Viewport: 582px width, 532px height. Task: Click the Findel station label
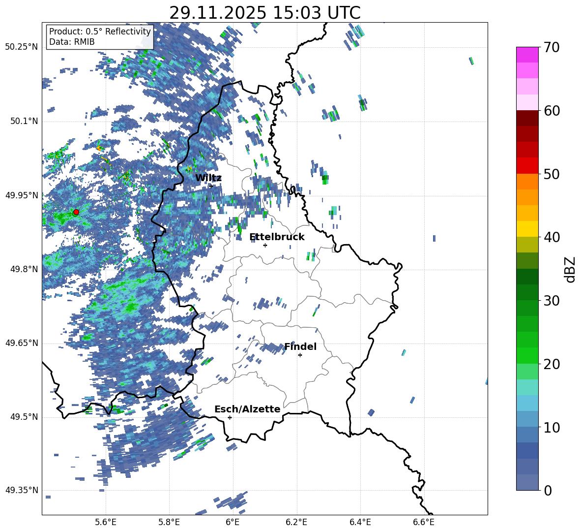point(300,346)
